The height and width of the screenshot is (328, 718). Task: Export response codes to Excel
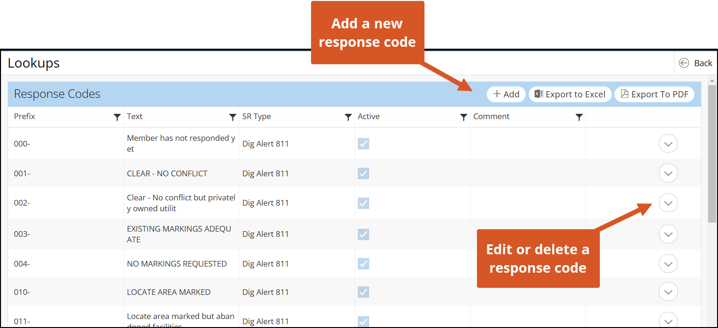point(570,94)
